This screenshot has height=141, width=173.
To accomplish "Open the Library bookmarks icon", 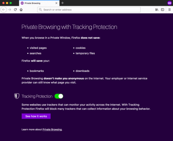I will [157, 10].
